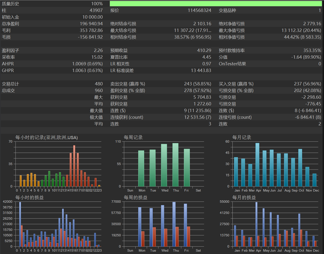Click the 相对净值亏损 value 44.42% (8 583.35)
Image resolution: width=324 pixels, height=254 pixels.
302,37
